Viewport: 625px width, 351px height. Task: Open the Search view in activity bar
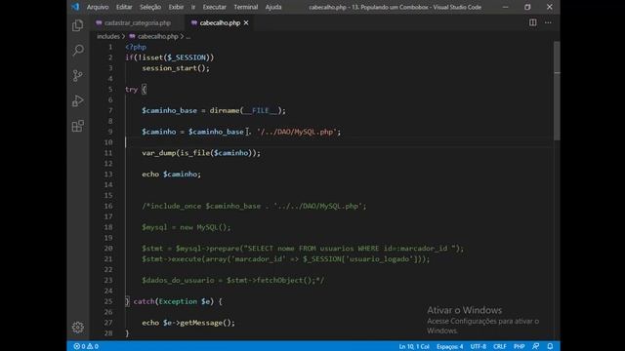[78, 50]
